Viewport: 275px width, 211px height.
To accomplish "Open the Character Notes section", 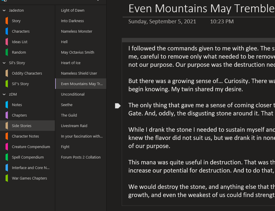I will click(x=26, y=136).
